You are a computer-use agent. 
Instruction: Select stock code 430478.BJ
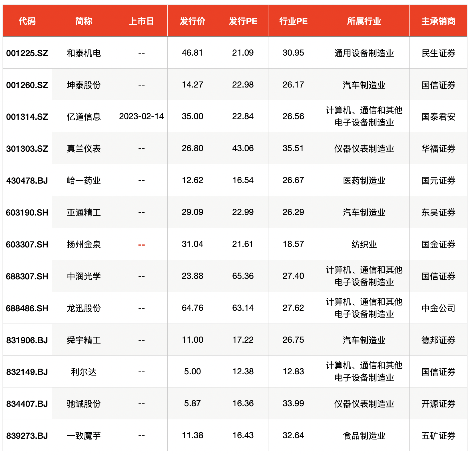[27, 180]
